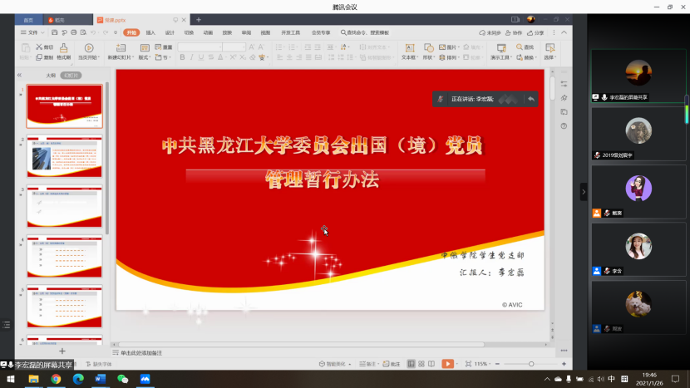Click the reply arrow on speaking banner
Screen dimensions: 690x388
click(x=531, y=99)
